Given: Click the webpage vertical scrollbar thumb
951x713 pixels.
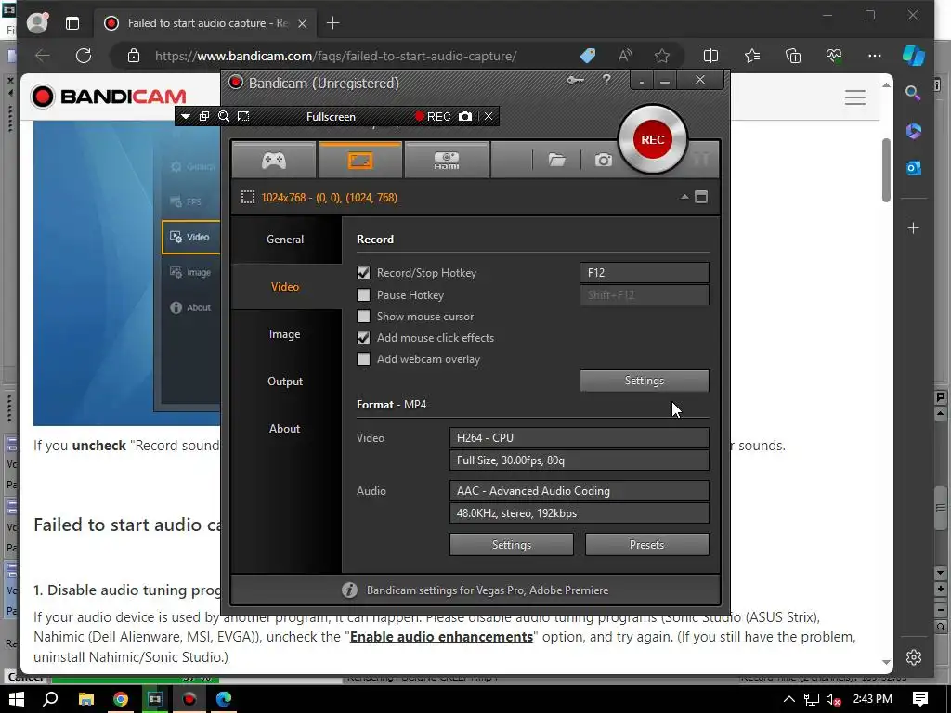Looking at the screenshot, I should (x=886, y=171).
